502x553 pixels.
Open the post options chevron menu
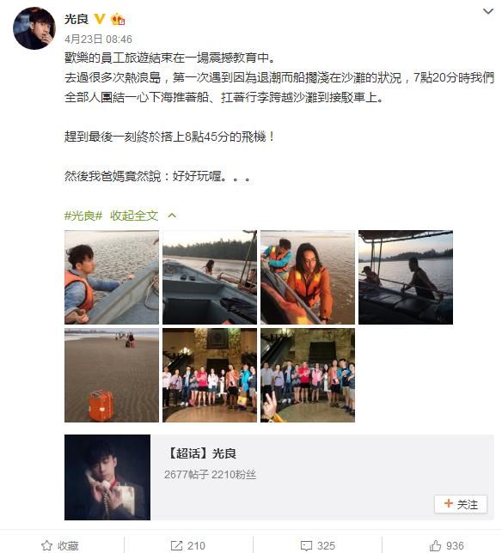(488, 12)
